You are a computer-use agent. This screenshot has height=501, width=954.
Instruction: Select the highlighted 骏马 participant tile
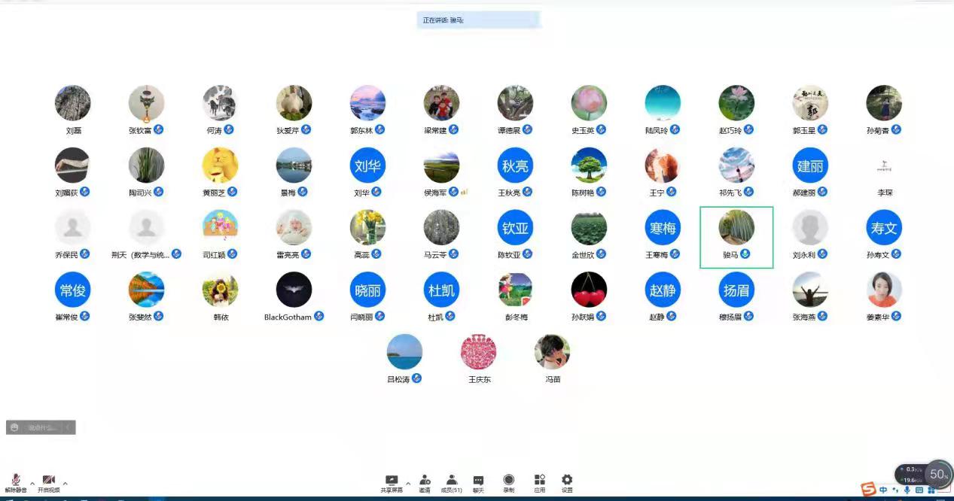click(736, 237)
